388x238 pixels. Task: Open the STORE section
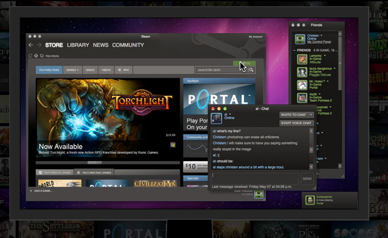(x=54, y=45)
